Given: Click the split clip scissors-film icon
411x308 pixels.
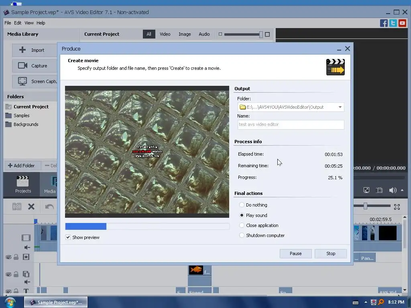Looking at the screenshot, I should [17, 207].
